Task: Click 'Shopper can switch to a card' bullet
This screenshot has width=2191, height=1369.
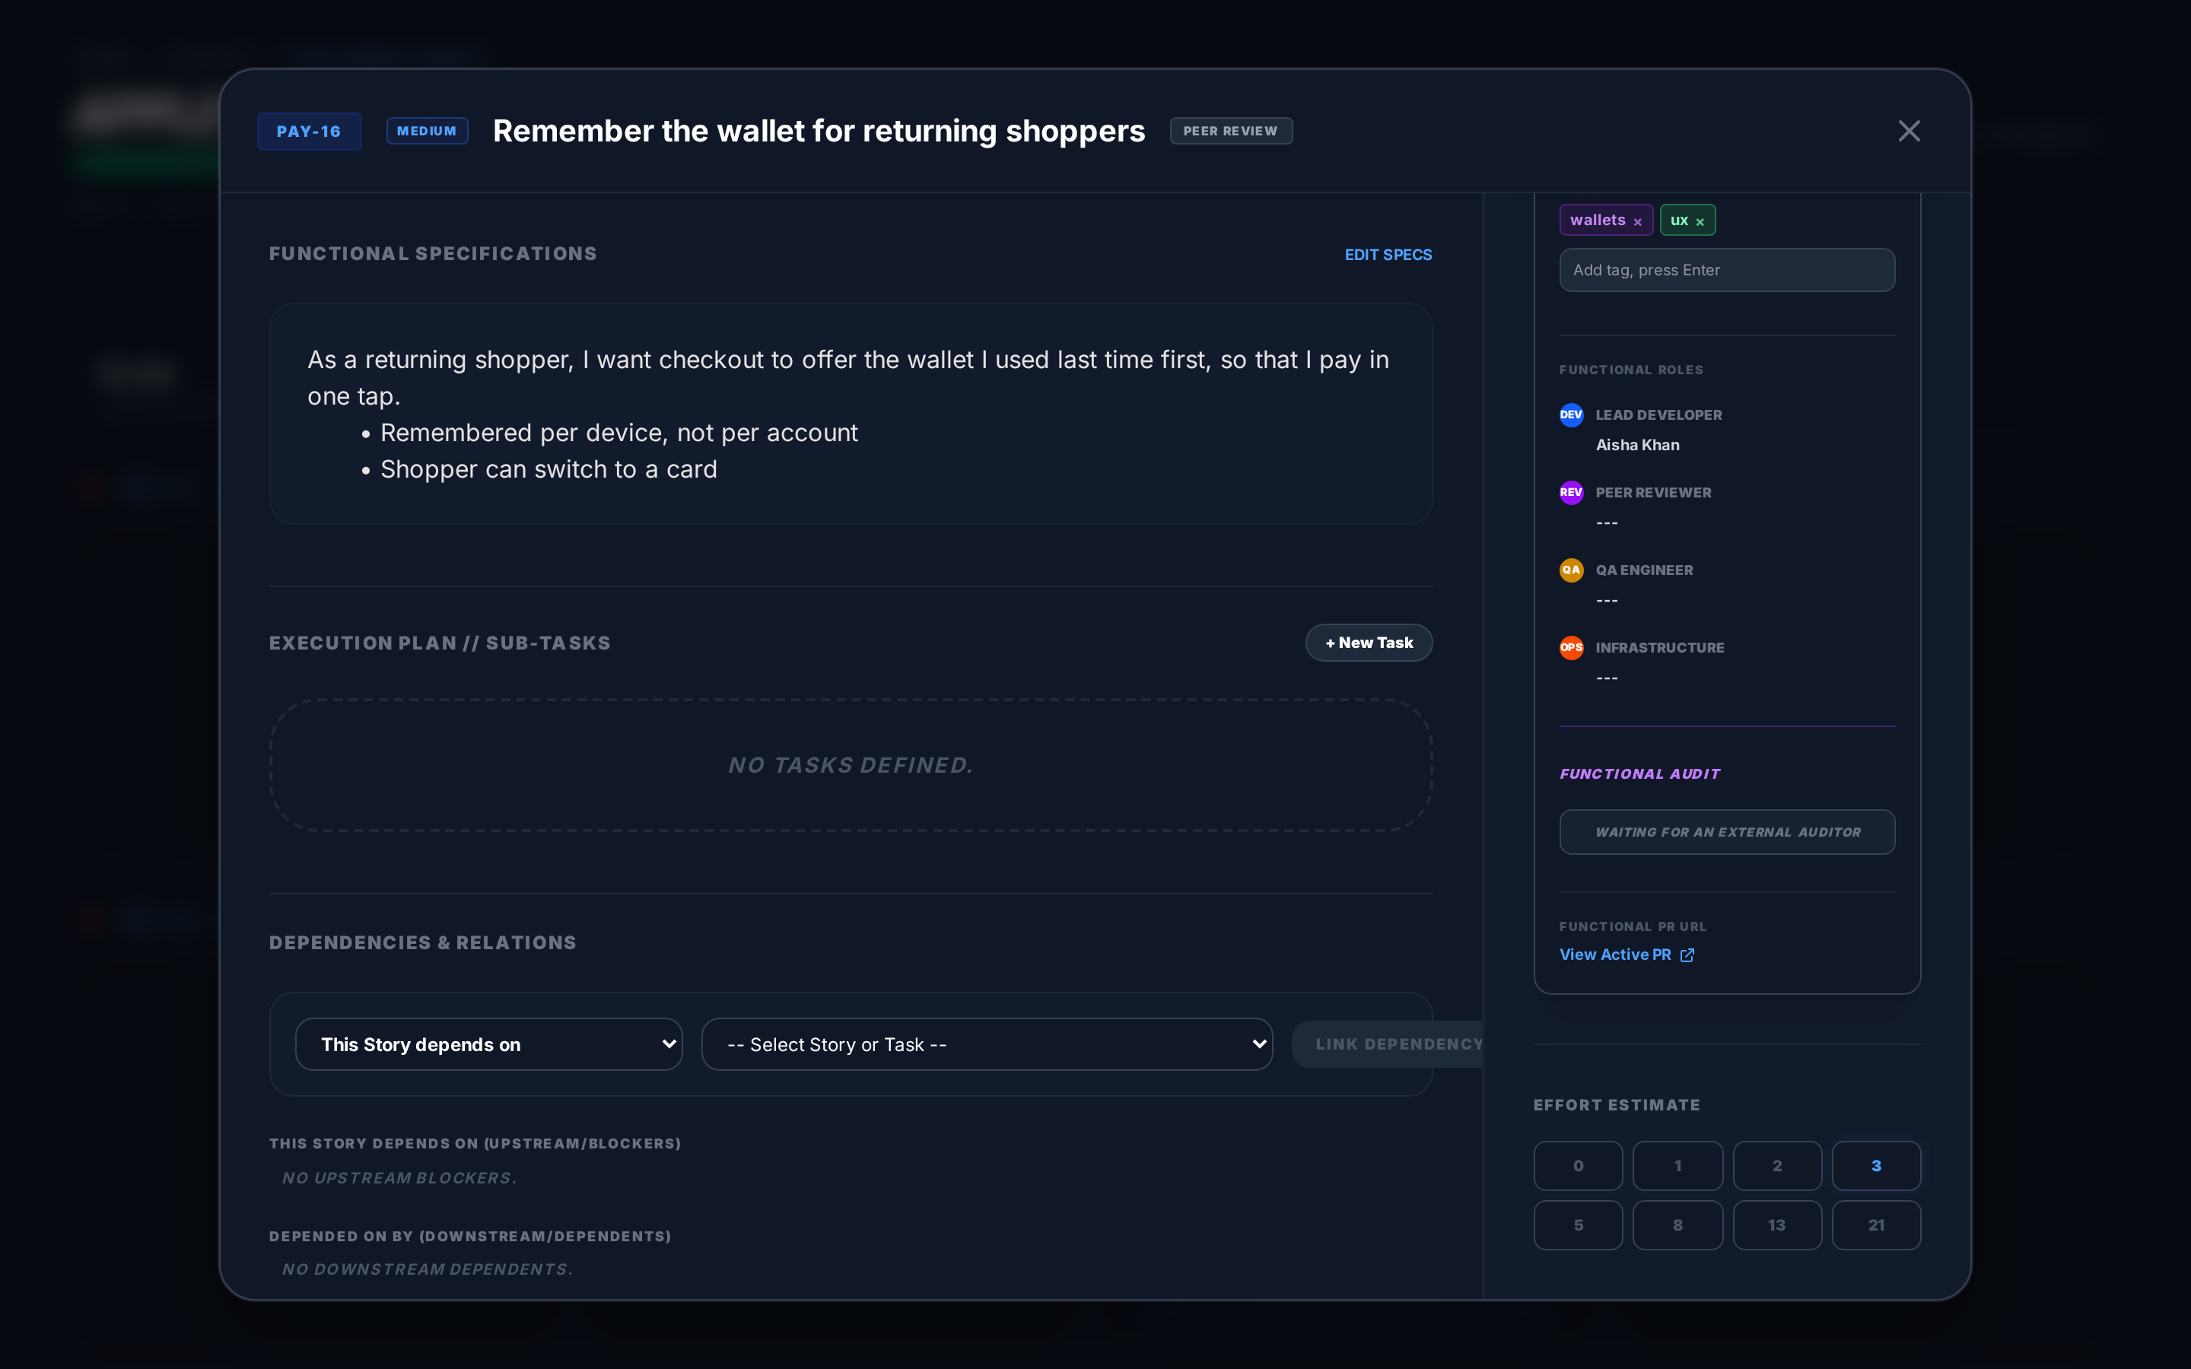Action: (549, 469)
